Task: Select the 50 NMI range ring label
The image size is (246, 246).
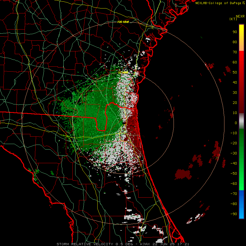Action: click(123, 72)
